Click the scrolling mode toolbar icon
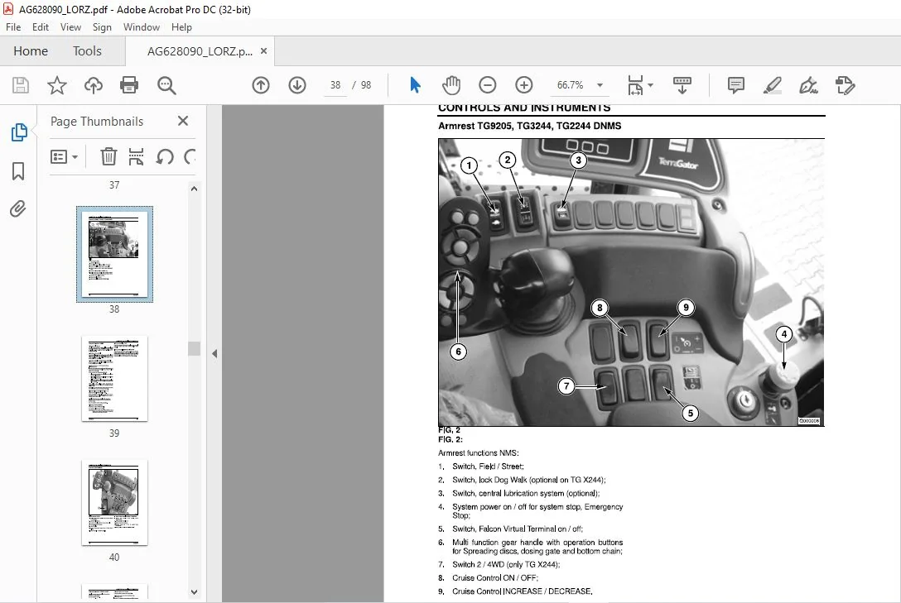 click(682, 85)
